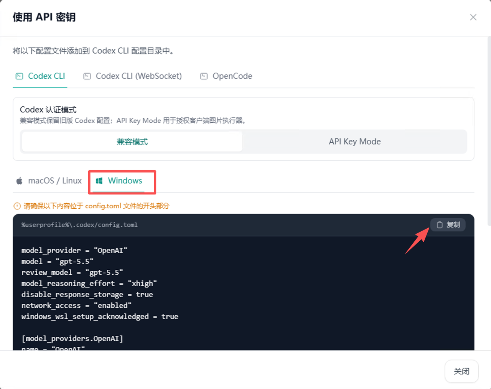
Task: Copy config with the 复制 button
Action: 448,225
